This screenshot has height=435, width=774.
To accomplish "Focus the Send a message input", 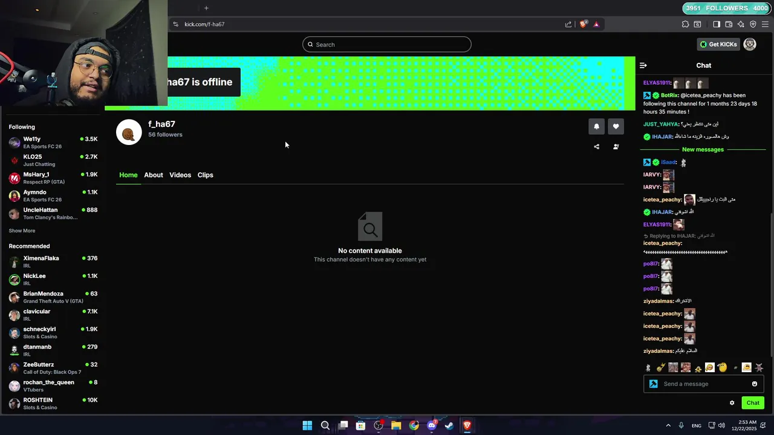I will [704, 384].
